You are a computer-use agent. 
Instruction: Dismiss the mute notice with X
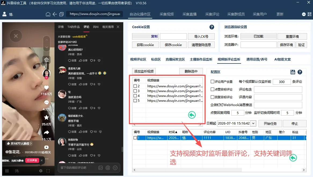(x=42, y=160)
